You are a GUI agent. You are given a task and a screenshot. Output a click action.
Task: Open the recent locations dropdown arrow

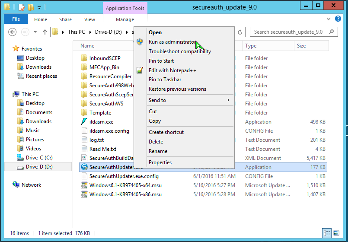coord(35,32)
